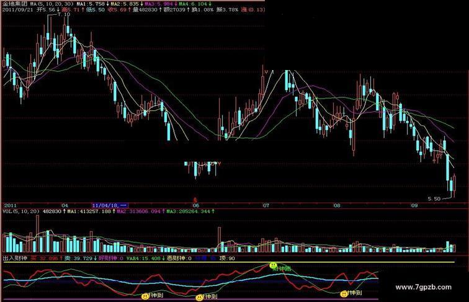Click the volume value 量482830
This screenshot has height=302, width=469.
(x=145, y=10)
